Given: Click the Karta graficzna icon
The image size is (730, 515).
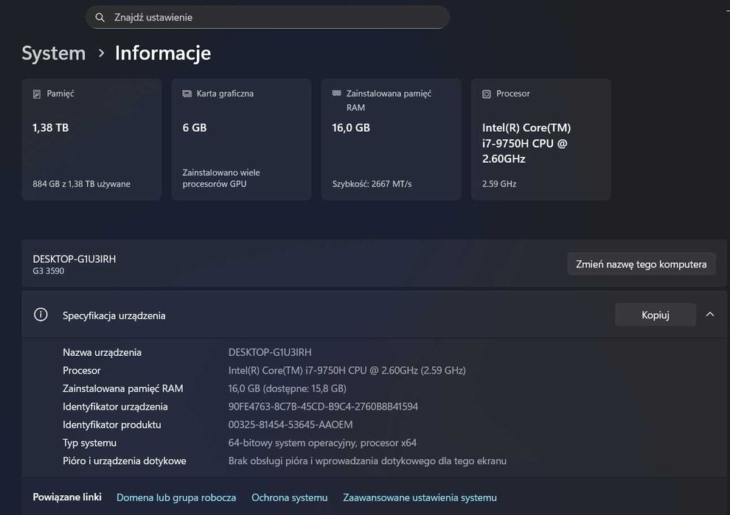Looking at the screenshot, I should click(187, 94).
